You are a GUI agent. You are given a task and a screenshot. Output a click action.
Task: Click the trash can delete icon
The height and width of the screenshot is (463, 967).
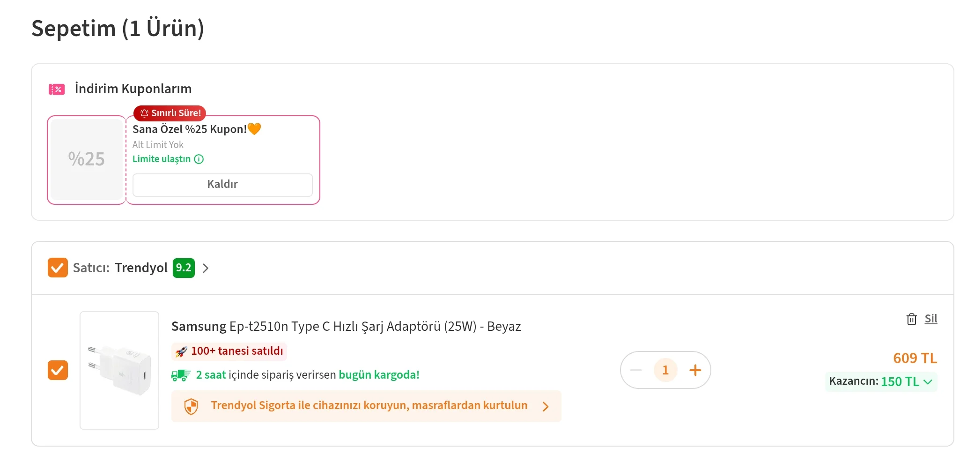pos(911,319)
